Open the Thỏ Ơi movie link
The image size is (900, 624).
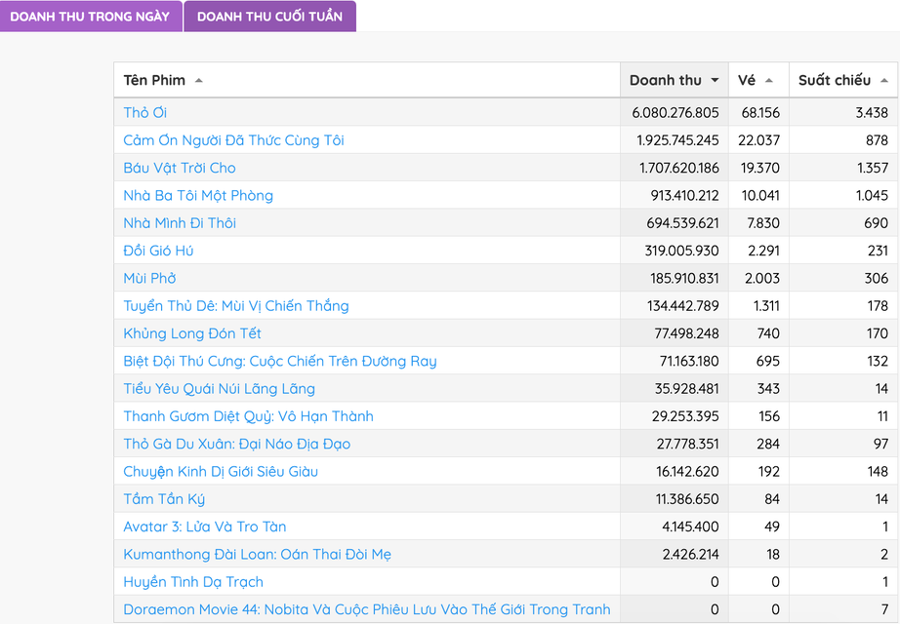145,113
